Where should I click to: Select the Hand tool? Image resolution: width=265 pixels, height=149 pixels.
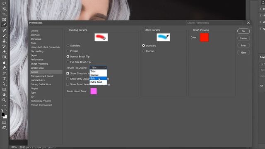(x=4, y=95)
